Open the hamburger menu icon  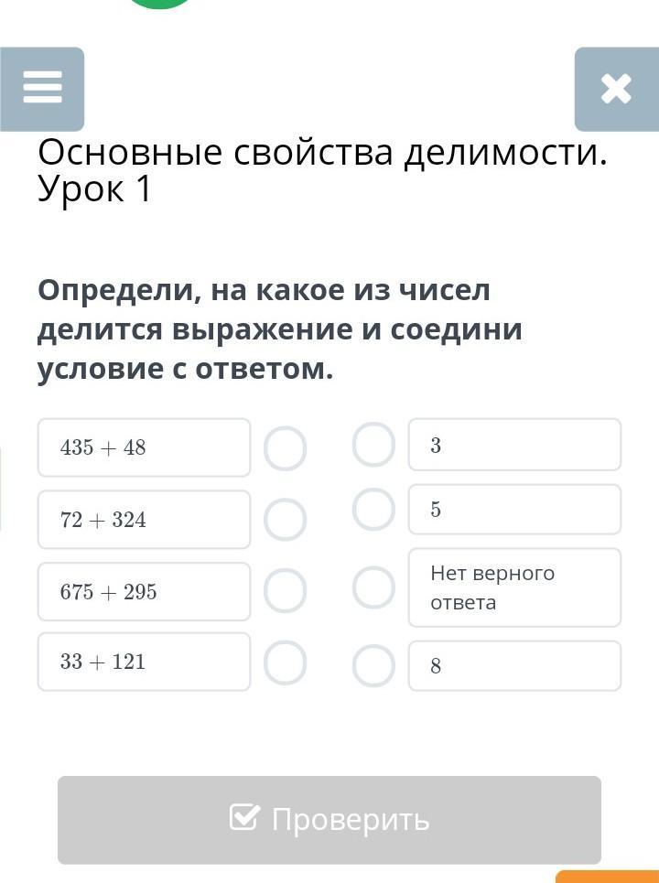[x=42, y=89]
